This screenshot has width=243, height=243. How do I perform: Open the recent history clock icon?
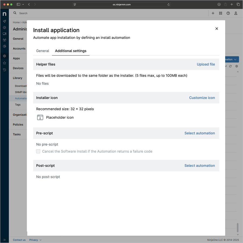[x=5, y=70]
